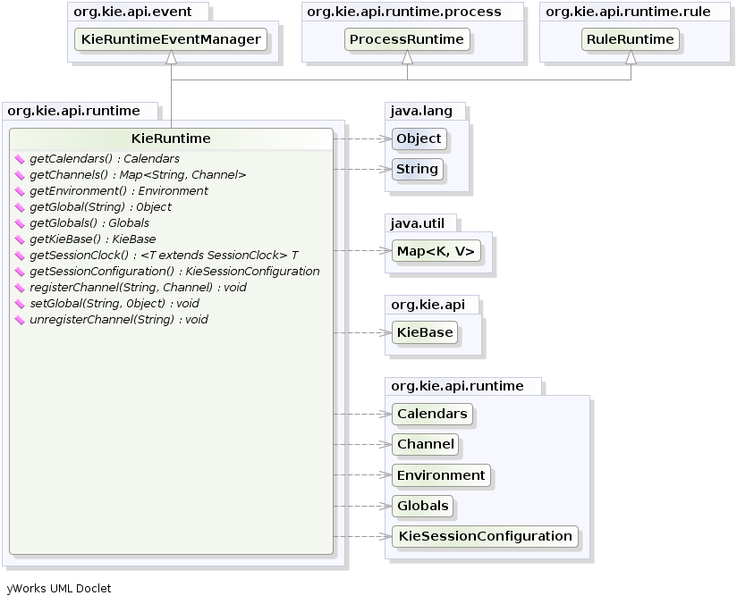This screenshot has height=604, width=737.
Task: Open the Calendars class node
Action: pyautogui.click(x=432, y=414)
